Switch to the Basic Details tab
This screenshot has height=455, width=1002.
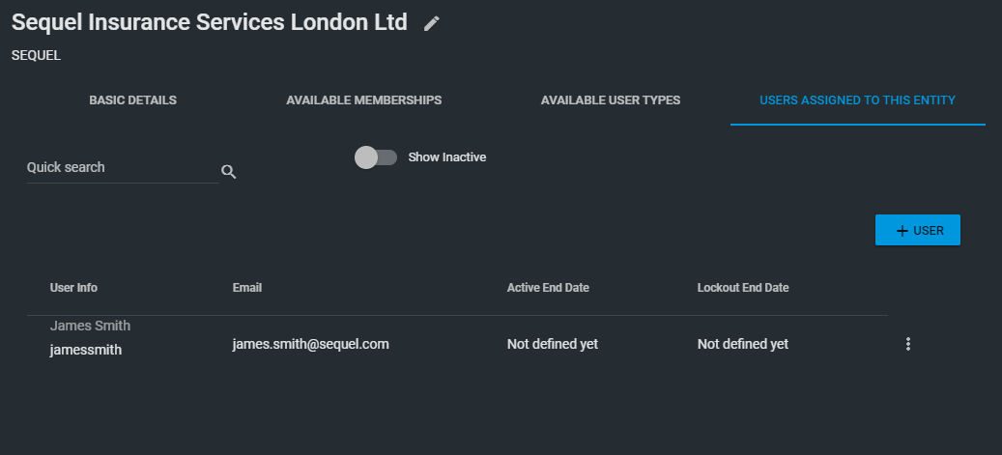pyautogui.click(x=133, y=100)
